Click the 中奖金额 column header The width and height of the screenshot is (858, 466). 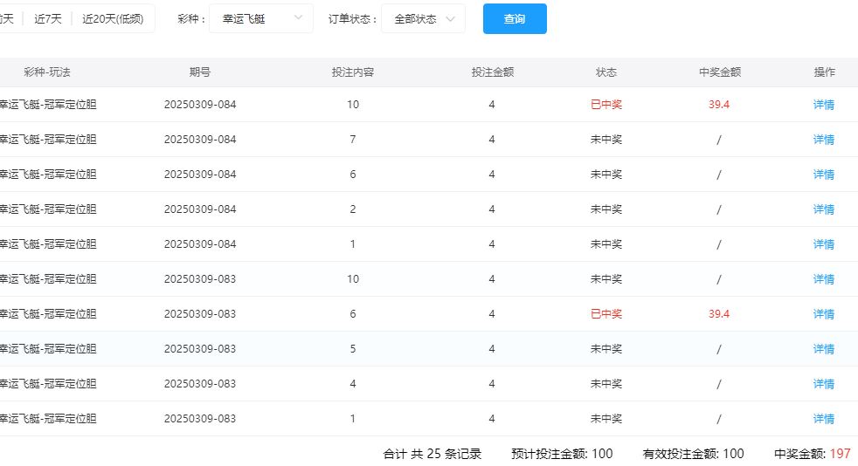[x=719, y=72]
